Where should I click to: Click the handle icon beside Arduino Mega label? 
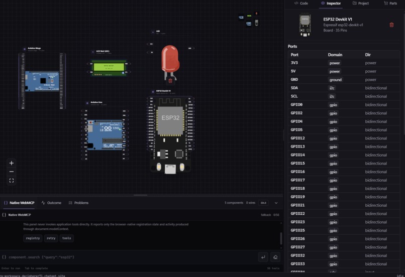pyautogui.click(x=25, y=49)
